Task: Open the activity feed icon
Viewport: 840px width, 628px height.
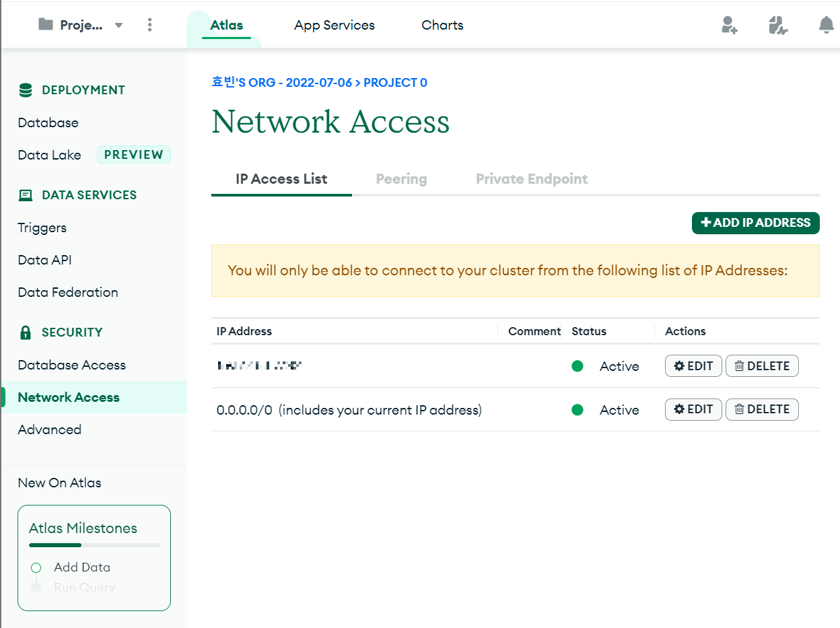Action: pyautogui.click(x=778, y=26)
